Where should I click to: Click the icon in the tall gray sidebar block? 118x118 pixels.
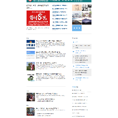pos(73,57)
